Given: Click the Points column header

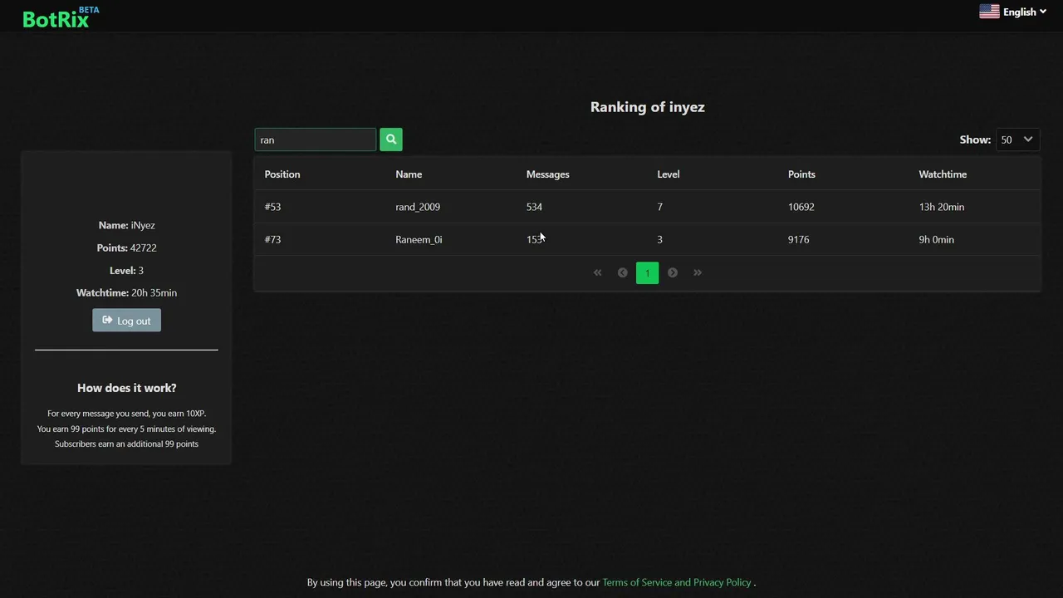Looking at the screenshot, I should click(x=801, y=174).
